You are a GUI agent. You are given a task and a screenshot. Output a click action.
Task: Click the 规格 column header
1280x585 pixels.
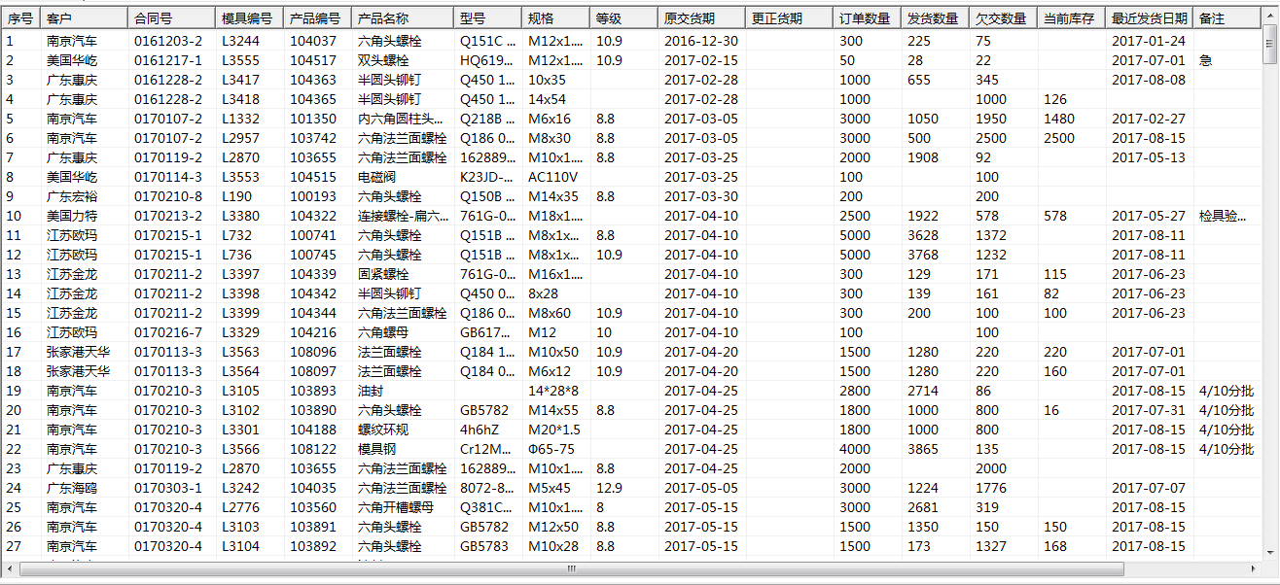click(x=556, y=18)
